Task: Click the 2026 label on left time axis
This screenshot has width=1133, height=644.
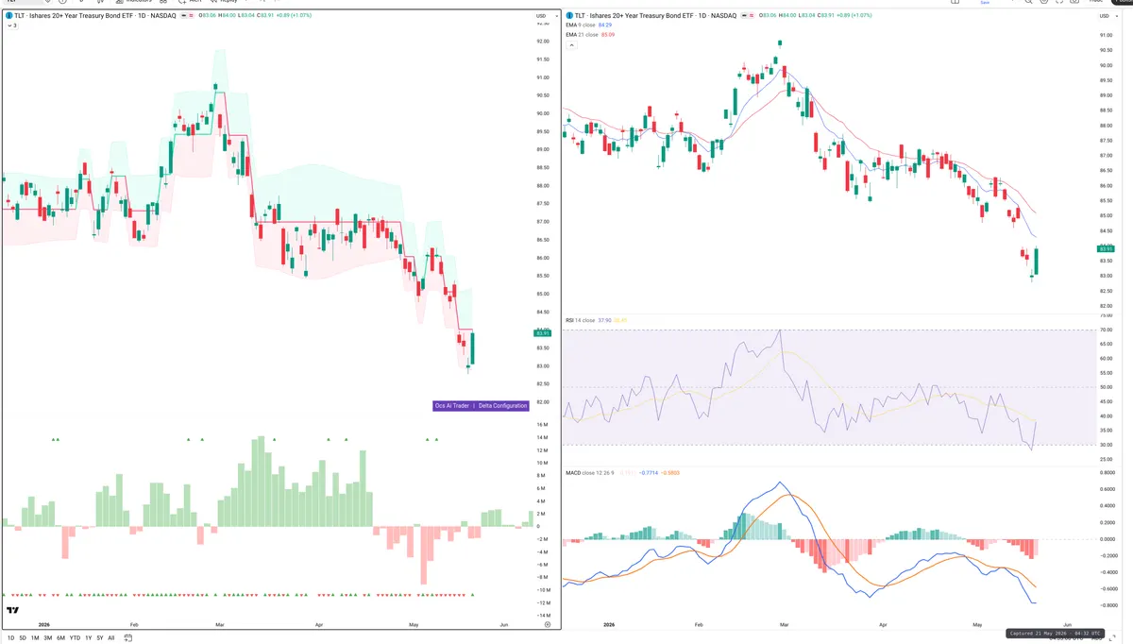Action: 43,625
